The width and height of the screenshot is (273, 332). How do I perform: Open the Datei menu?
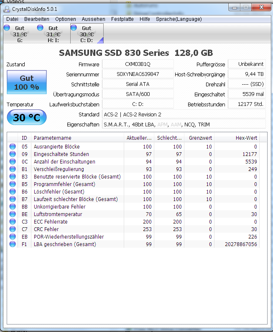coord(12,19)
